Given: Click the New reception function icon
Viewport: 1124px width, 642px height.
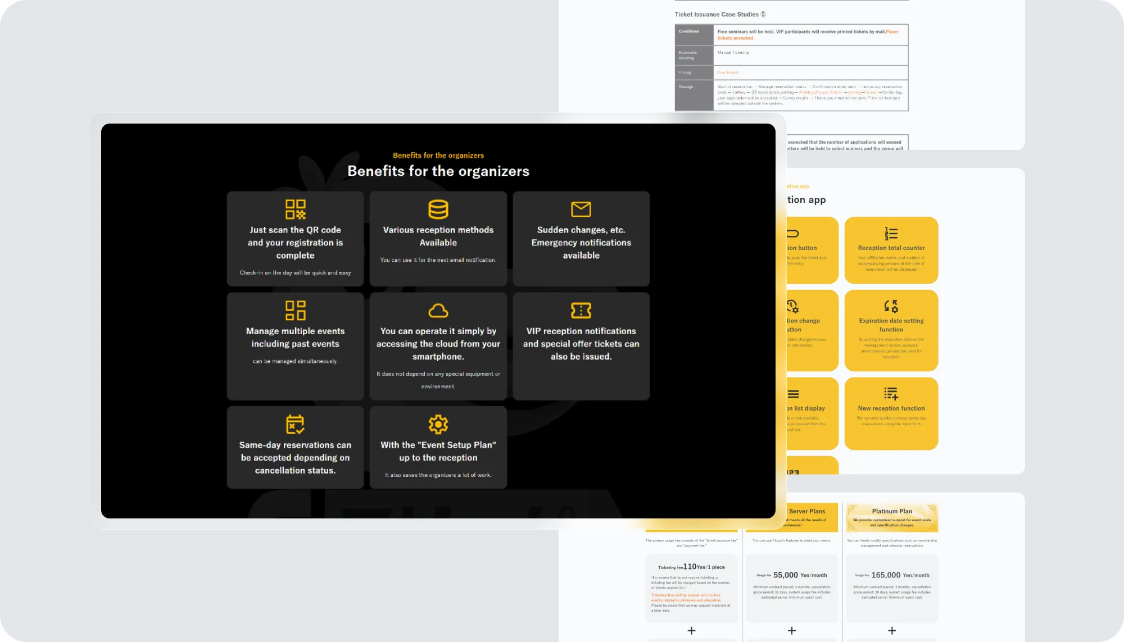Looking at the screenshot, I should pyautogui.click(x=891, y=394).
